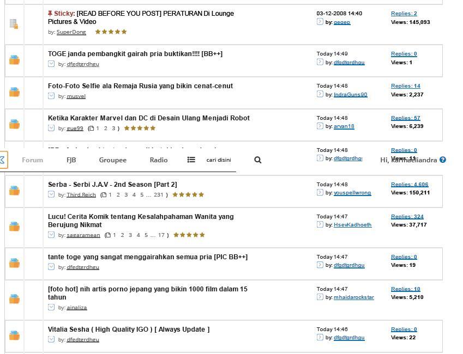Click the locked sticky thread icon

pyautogui.click(x=14, y=24)
